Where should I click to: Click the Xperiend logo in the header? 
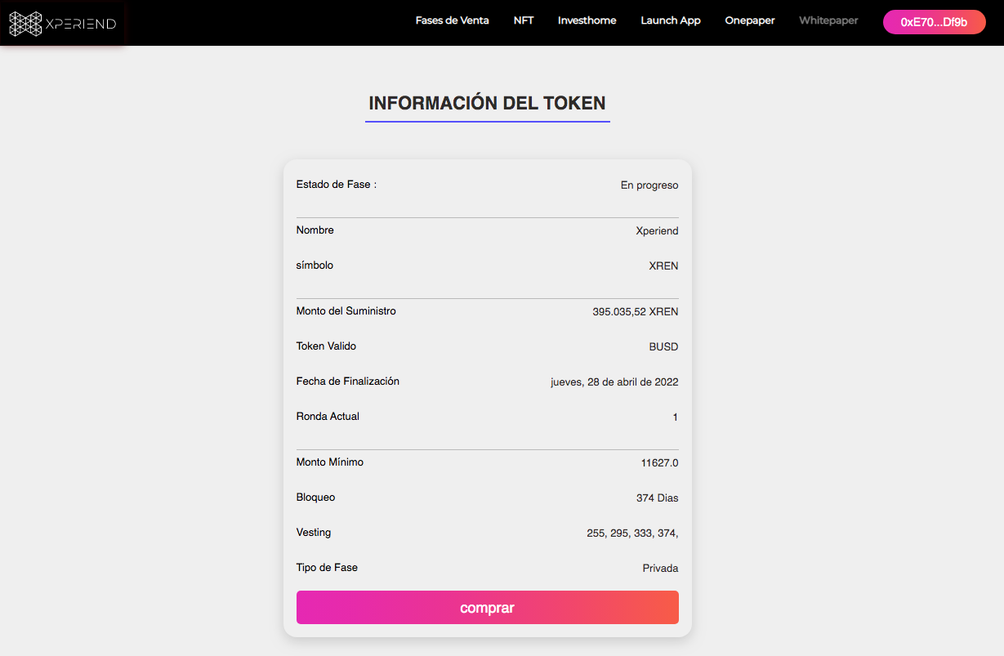pos(62,24)
